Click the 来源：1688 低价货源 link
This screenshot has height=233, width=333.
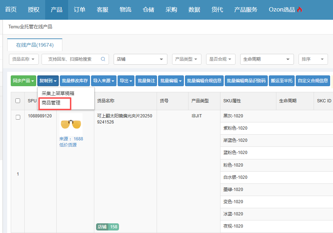click(x=71, y=142)
